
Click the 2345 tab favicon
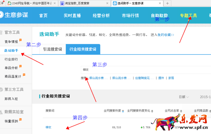pyautogui.click(x=9, y=3)
